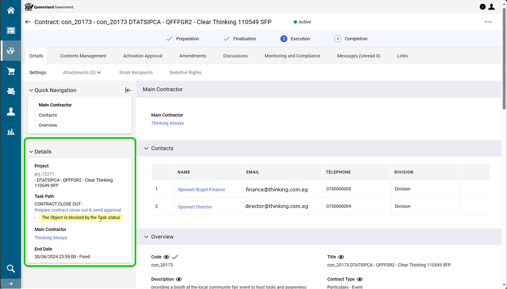The image size is (507, 289).
Task: Expand the sidebar with the arrow button
Action: pyautogui.click(x=11, y=283)
